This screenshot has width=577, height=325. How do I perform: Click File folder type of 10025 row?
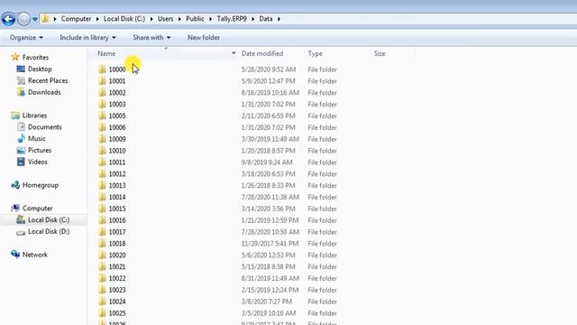323,313
